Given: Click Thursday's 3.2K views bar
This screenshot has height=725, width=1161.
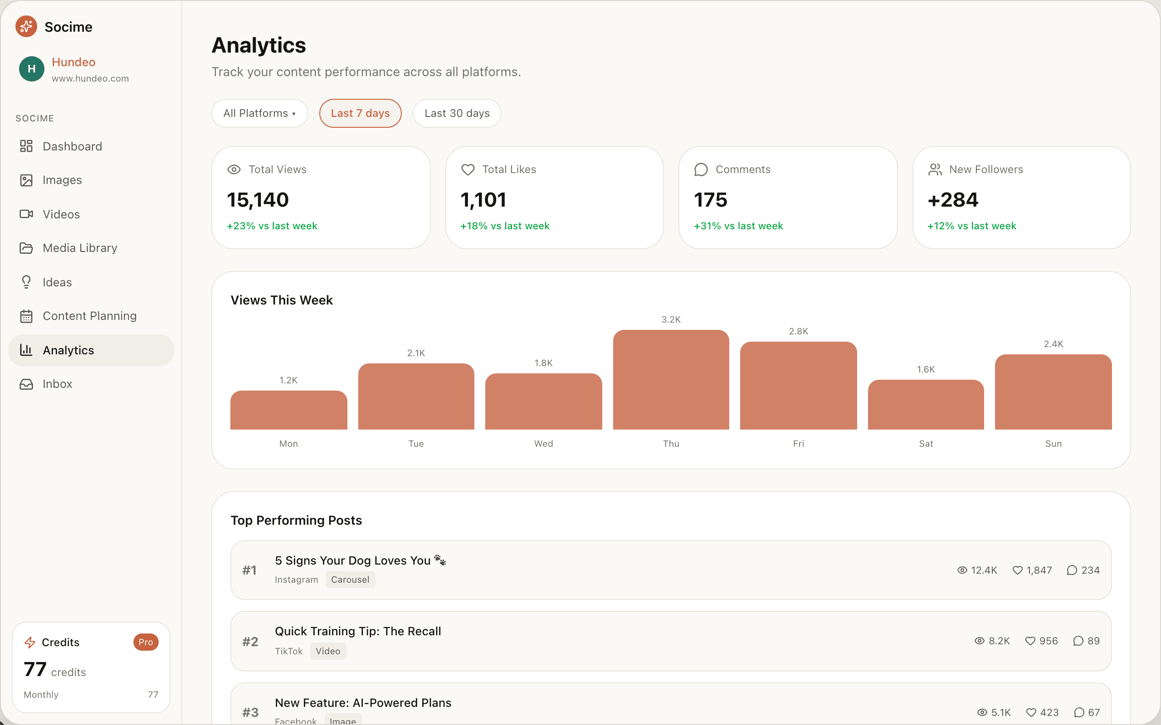Looking at the screenshot, I should point(671,379).
